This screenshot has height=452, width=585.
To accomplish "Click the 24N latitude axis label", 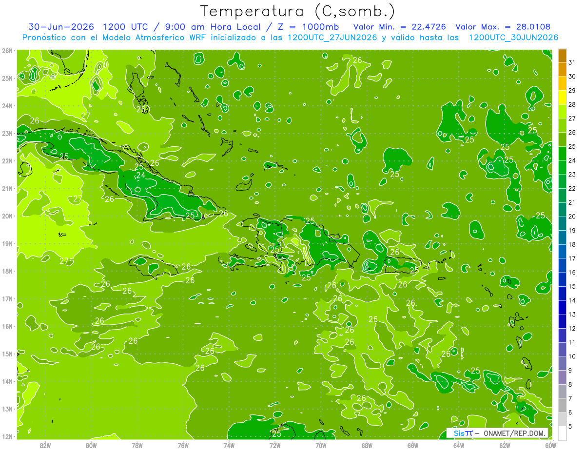I will tap(7, 105).
